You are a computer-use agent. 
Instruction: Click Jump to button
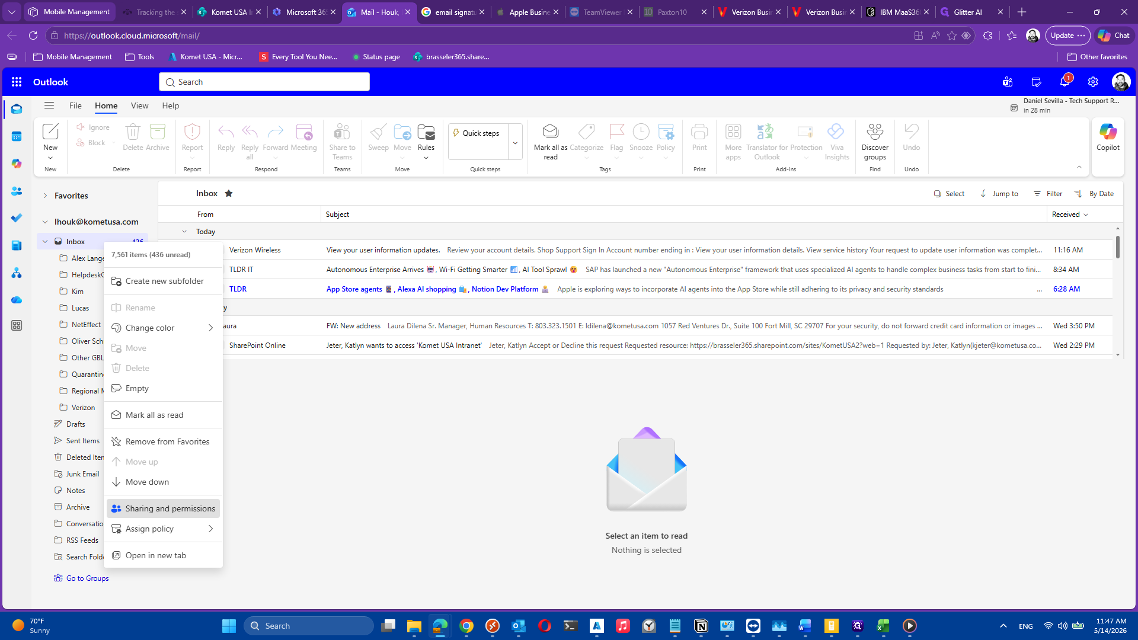(x=999, y=194)
